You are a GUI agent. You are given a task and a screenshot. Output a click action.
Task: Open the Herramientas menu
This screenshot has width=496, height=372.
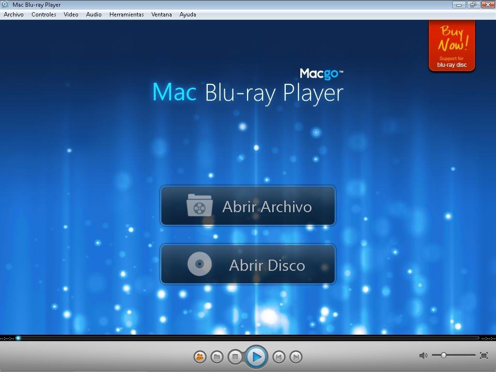pyautogui.click(x=126, y=15)
